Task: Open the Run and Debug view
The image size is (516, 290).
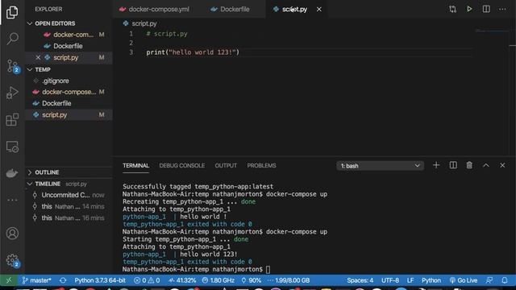Action: coord(12,93)
